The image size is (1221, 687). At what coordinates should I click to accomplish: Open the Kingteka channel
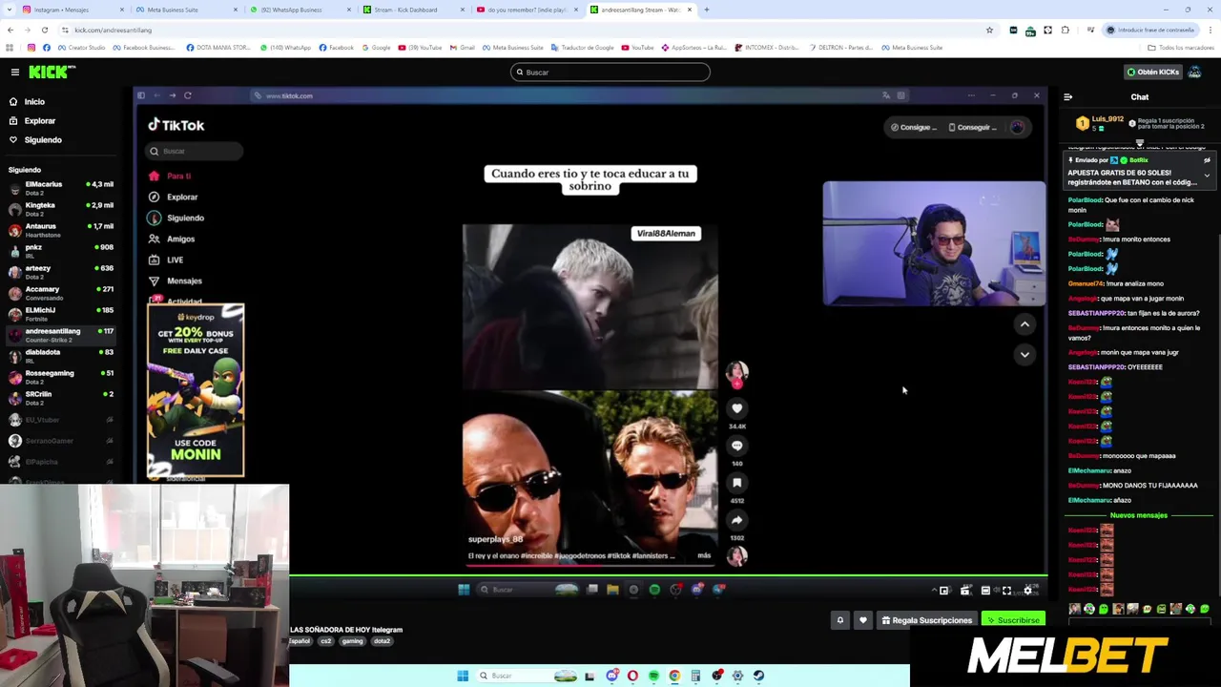tap(59, 209)
